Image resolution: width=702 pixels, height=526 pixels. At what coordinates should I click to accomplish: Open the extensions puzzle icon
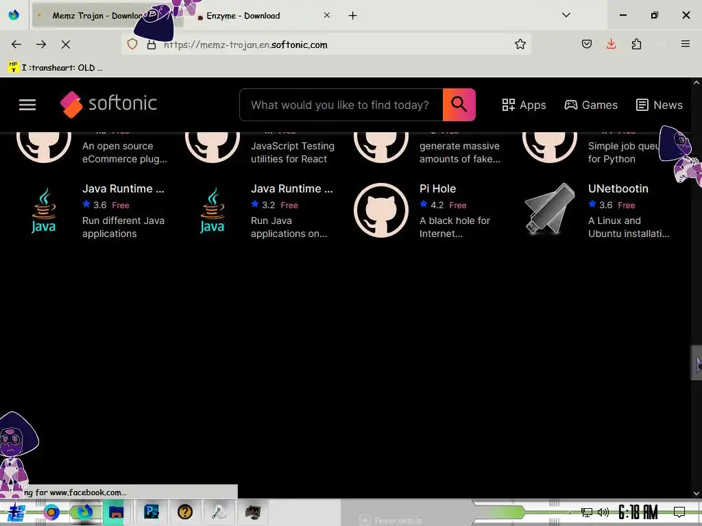636,44
